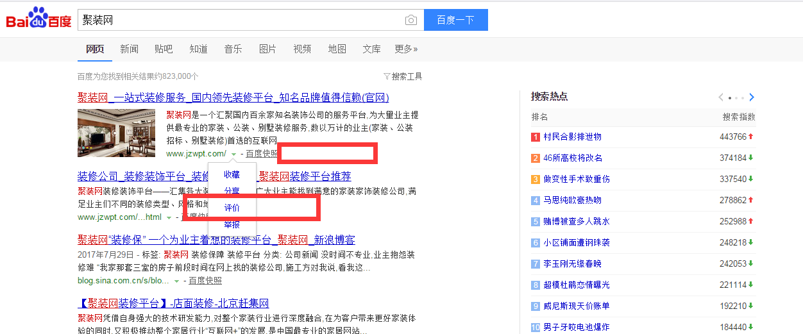
Task: Choose 评价 from the popup menu
Action: pos(232,208)
